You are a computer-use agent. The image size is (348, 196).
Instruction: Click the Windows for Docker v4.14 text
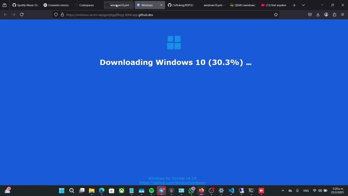(x=172, y=179)
